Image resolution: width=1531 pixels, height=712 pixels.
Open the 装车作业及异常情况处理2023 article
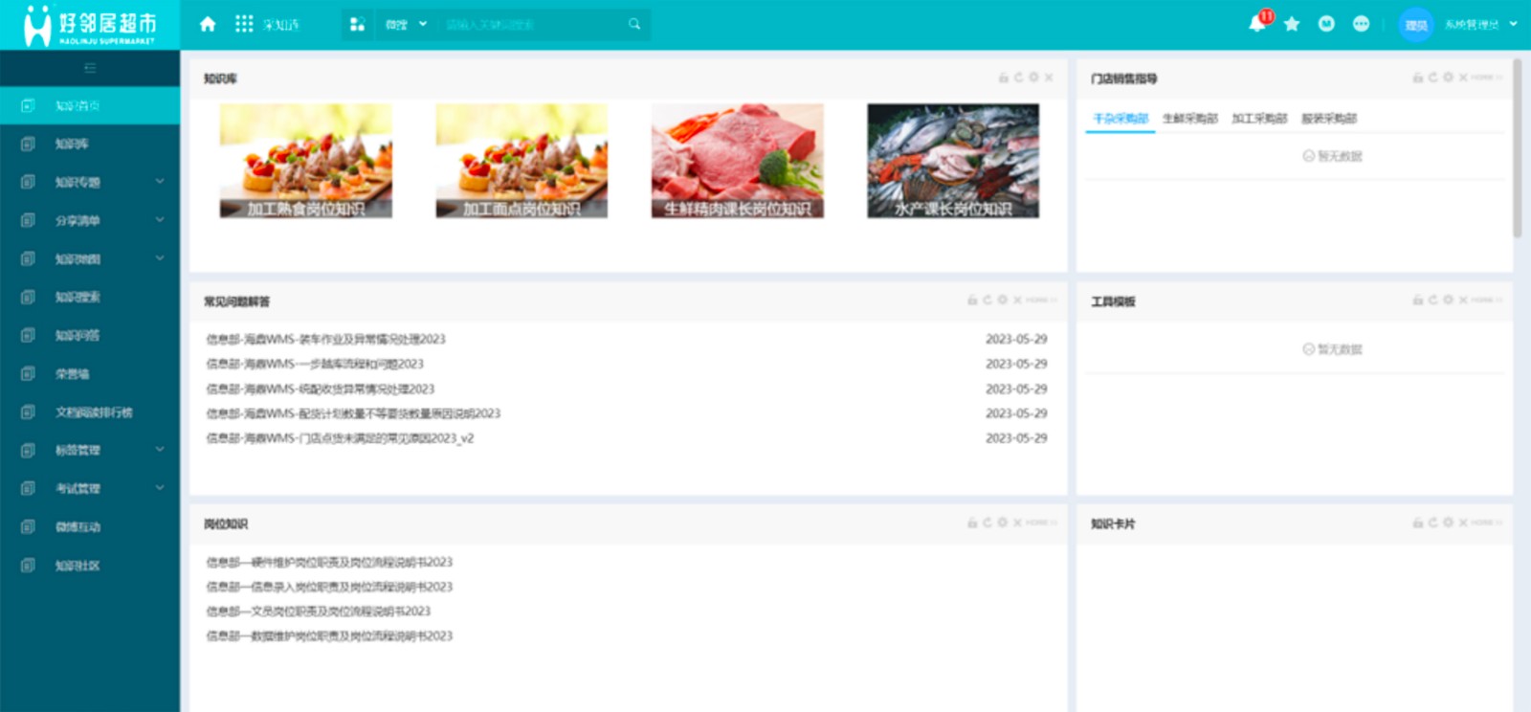click(x=325, y=339)
